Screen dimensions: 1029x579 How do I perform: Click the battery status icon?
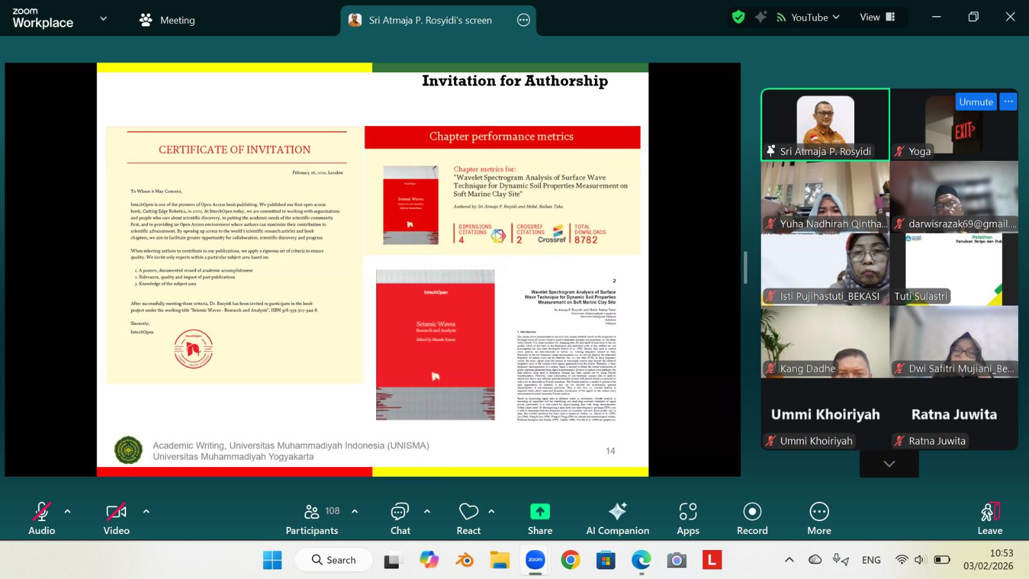[942, 560]
